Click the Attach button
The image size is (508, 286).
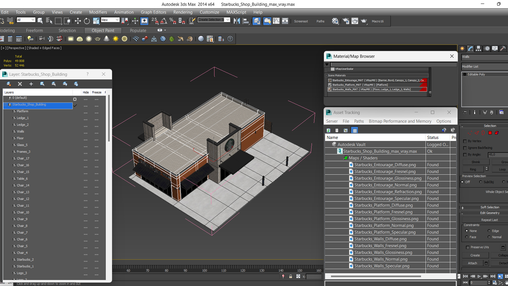click(473, 263)
